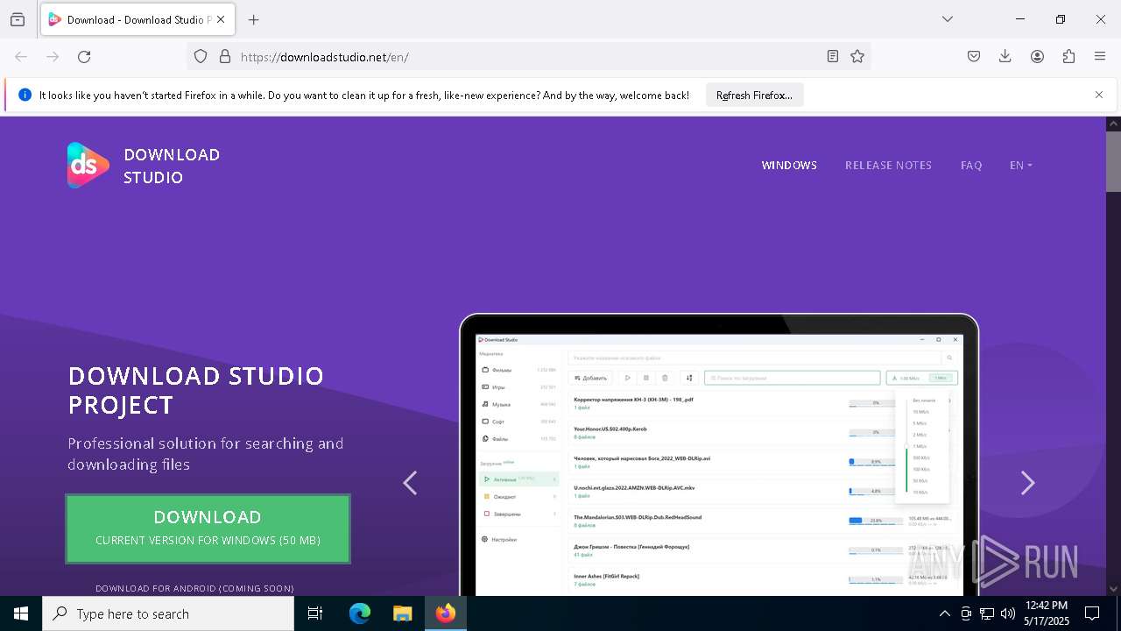The image size is (1121, 631).
Task: Click the 'Professional solution for searching' tagline
Action: coord(206,453)
